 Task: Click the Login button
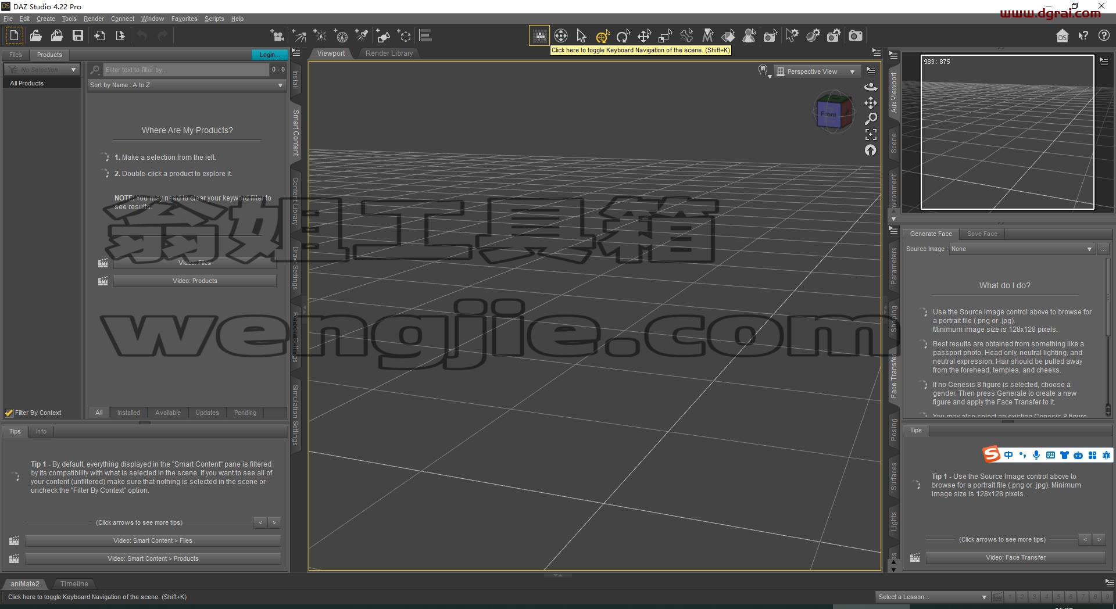[269, 55]
